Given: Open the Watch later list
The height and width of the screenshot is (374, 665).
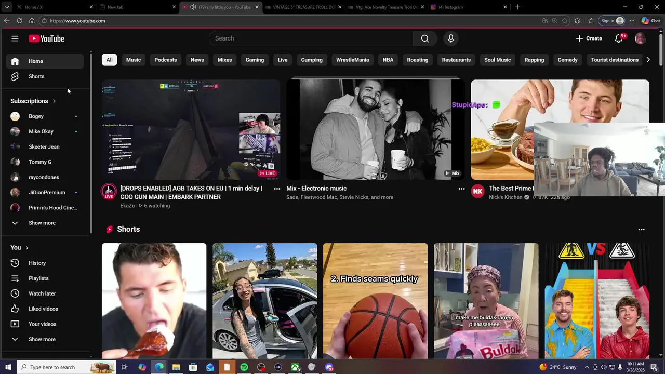Looking at the screenshot, I should point(45,293).
